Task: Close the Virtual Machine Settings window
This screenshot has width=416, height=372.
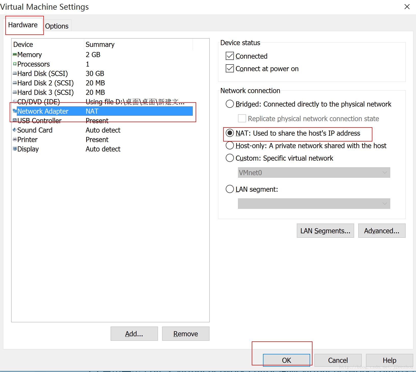Action: click(x=407, y=7)
